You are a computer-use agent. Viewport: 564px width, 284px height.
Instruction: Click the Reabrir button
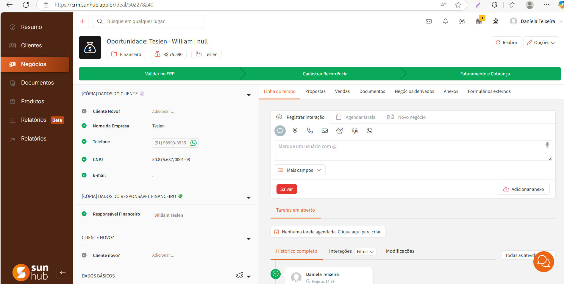click(x=506, y=43)
